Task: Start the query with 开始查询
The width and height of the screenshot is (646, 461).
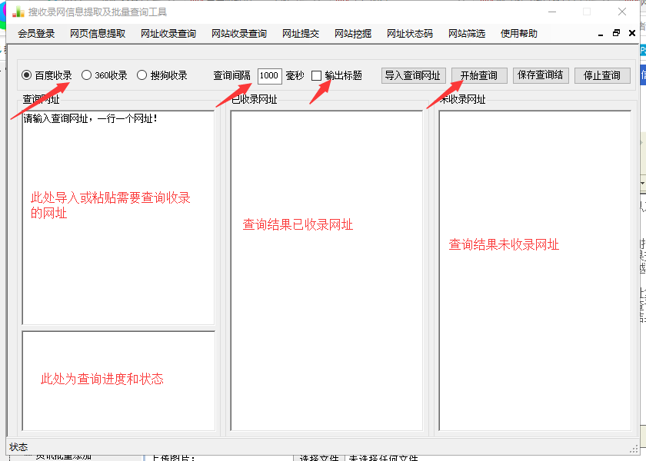Action: pos(479,75)
